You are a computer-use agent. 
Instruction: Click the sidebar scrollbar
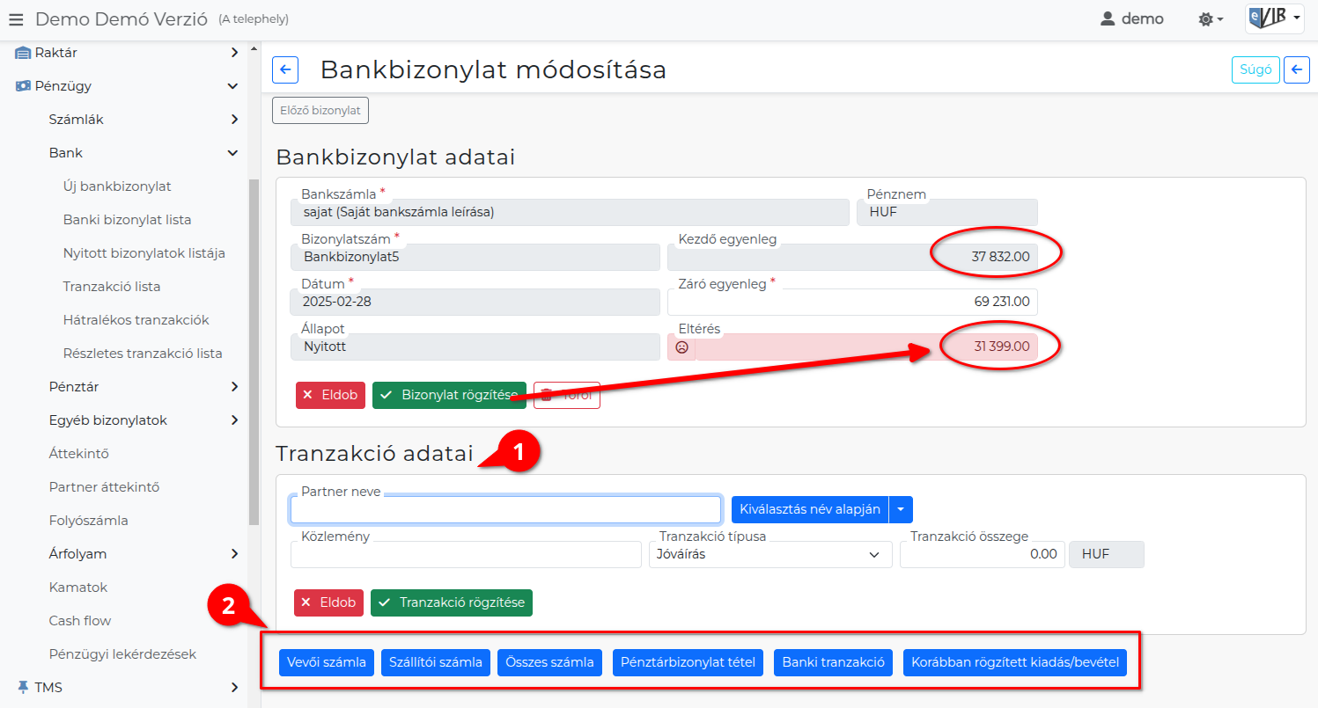coord(254,352)
